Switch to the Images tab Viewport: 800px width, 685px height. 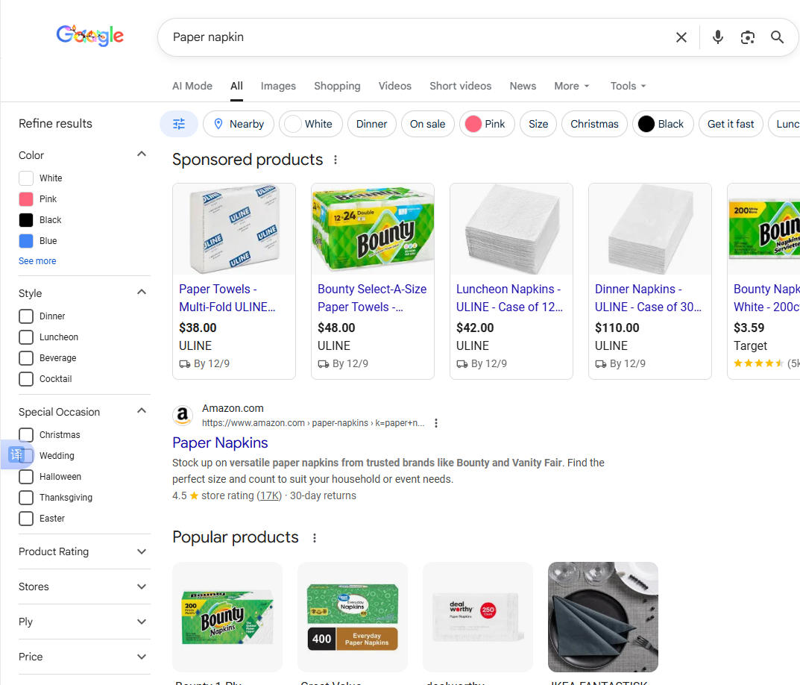tap(278, 86)
